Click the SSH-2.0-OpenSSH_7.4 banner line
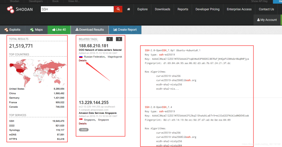The width and height of the screenshot is (282, 147). 158,107
